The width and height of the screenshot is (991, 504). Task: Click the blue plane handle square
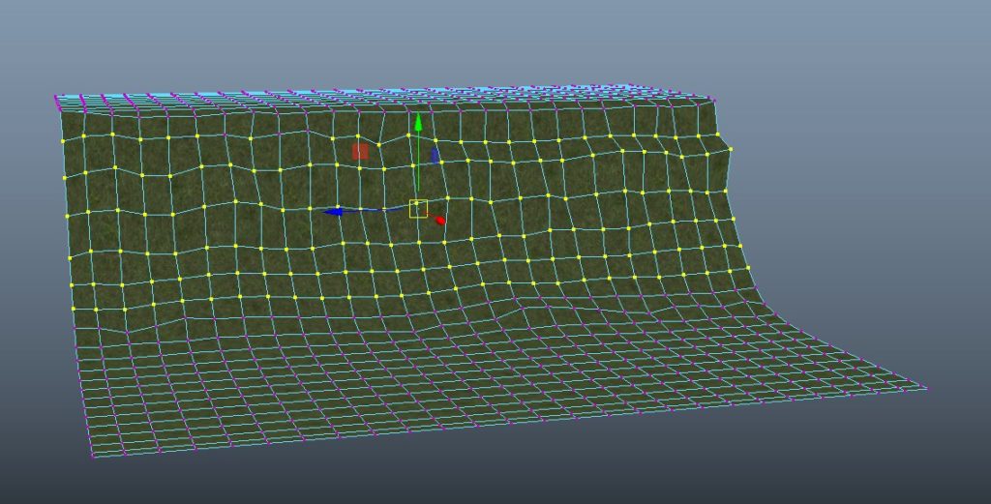click(435, 156)
